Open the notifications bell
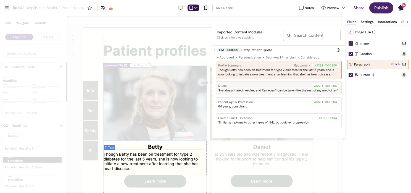The height and width of the screenshot is (193, 411). coord(401,8)
